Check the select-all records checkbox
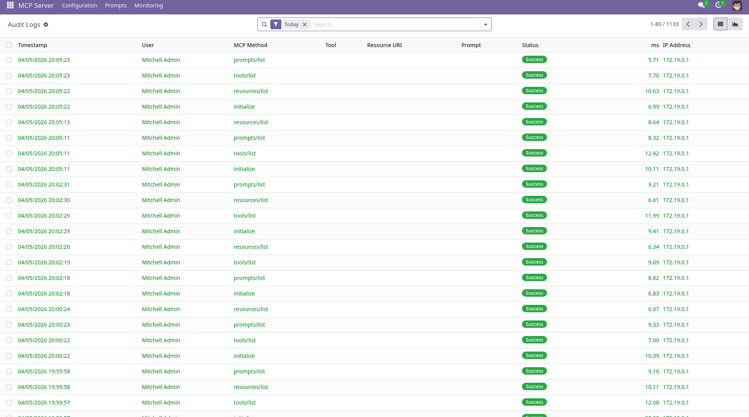 (9, 45)
